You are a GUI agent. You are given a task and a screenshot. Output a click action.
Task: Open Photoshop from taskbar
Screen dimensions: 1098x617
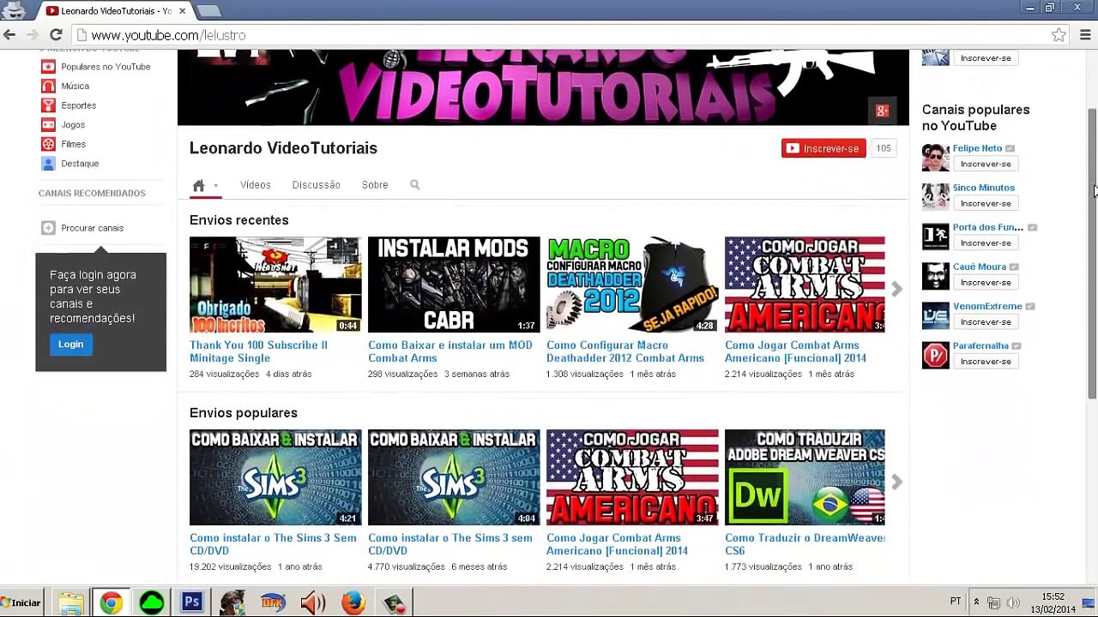point(191,603)
